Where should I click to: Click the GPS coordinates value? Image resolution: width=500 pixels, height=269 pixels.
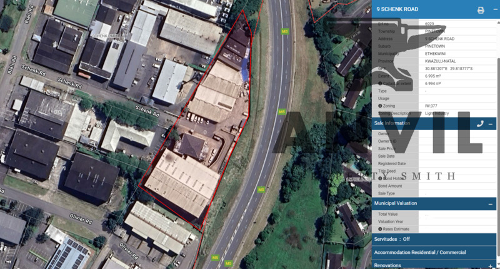[x=449, y=69]
